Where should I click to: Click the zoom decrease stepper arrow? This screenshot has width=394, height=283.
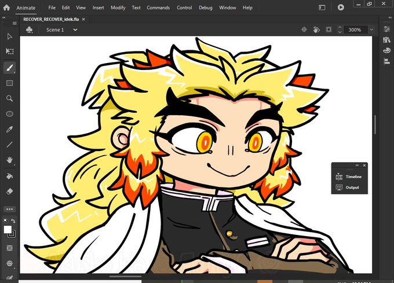point(340,32)
